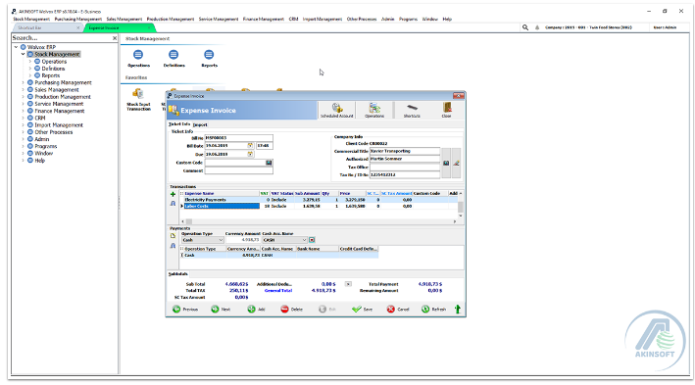Viewport: 695px width, 385px height.
Task: Click the Payments new document icon
Action: [173, 236]
